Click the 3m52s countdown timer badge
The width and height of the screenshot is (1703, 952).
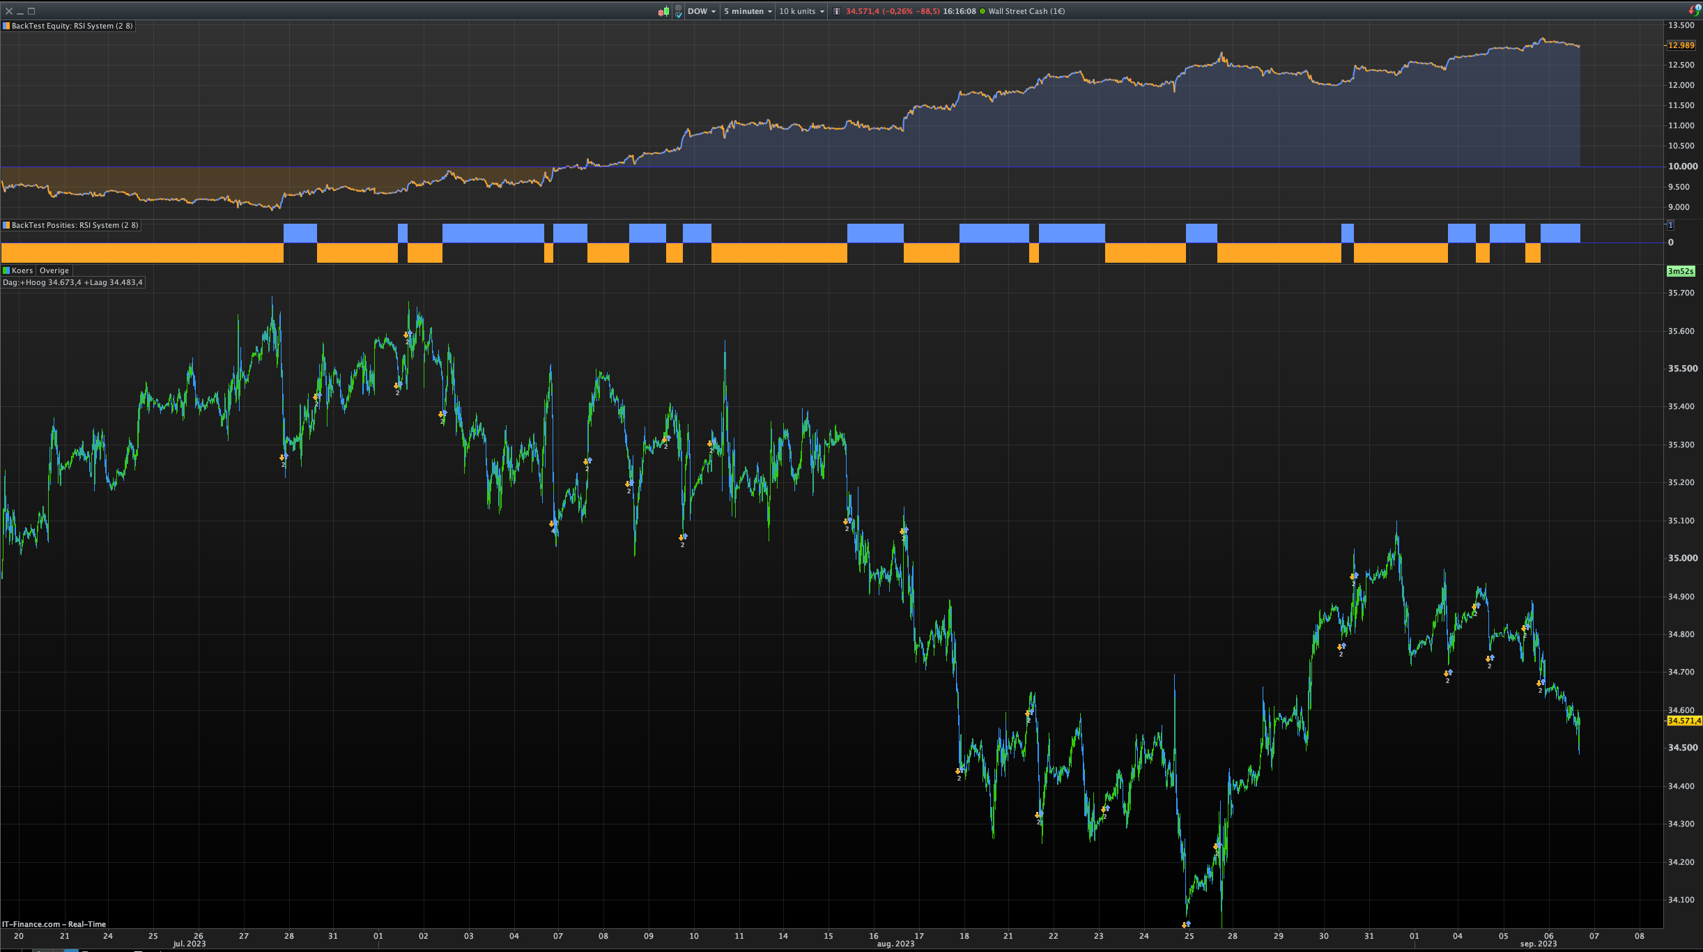point(1680,271)
